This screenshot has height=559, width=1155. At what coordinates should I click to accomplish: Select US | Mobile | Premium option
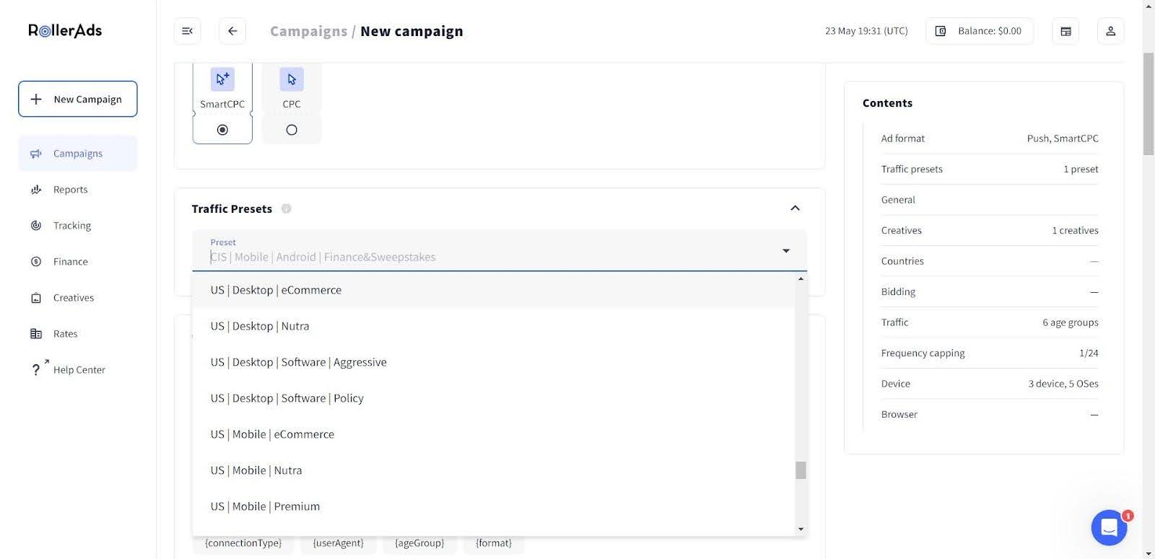(265, 506)
